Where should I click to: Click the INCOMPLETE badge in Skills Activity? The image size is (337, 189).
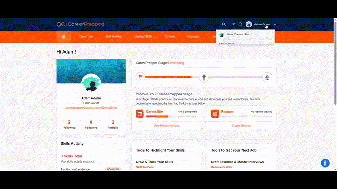(x=113, y=169)
